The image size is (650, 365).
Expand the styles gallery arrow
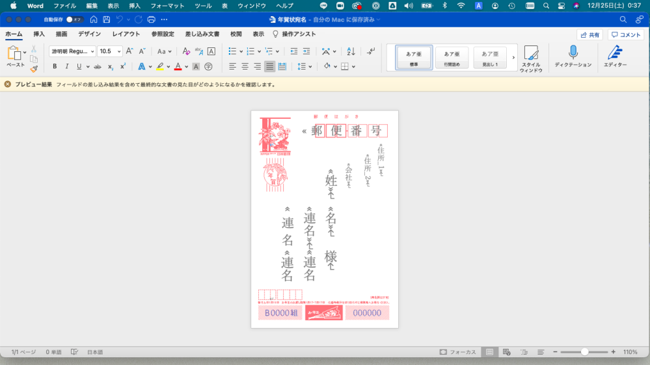[513, 58]
